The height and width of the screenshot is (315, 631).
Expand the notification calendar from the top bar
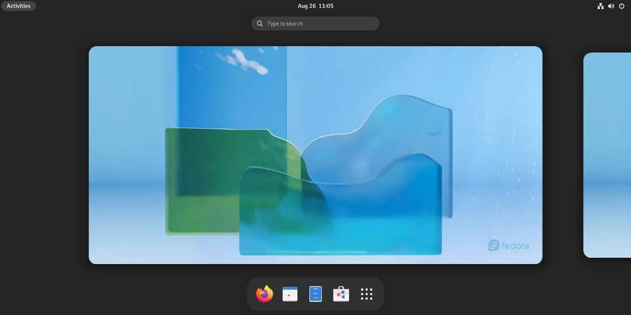tap(315, 6)
